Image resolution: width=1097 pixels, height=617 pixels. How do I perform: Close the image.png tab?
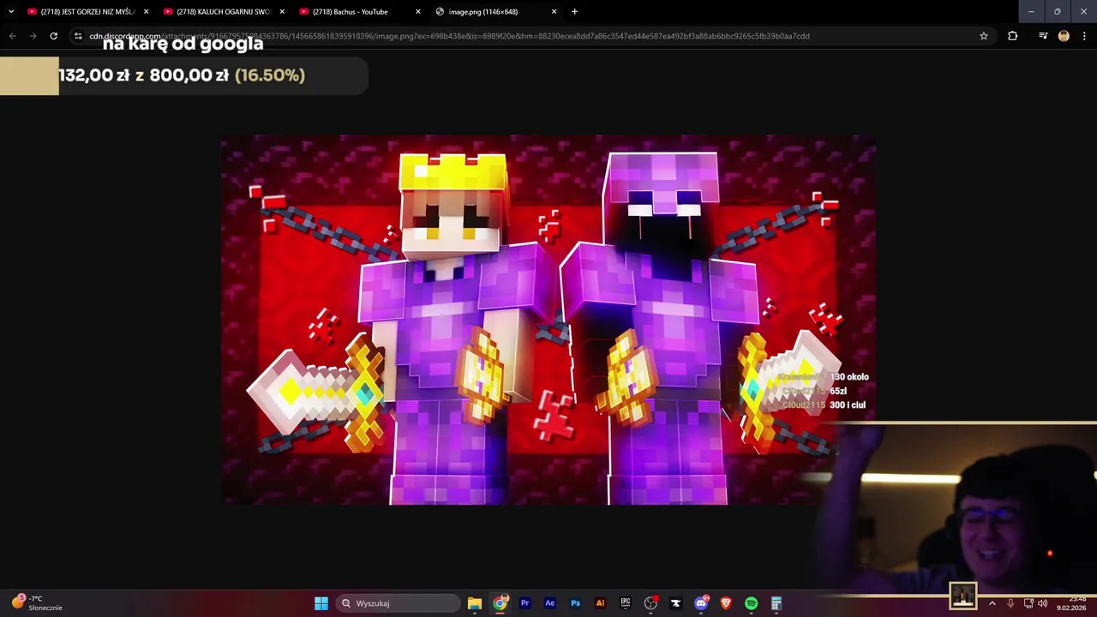coord(554,12)
